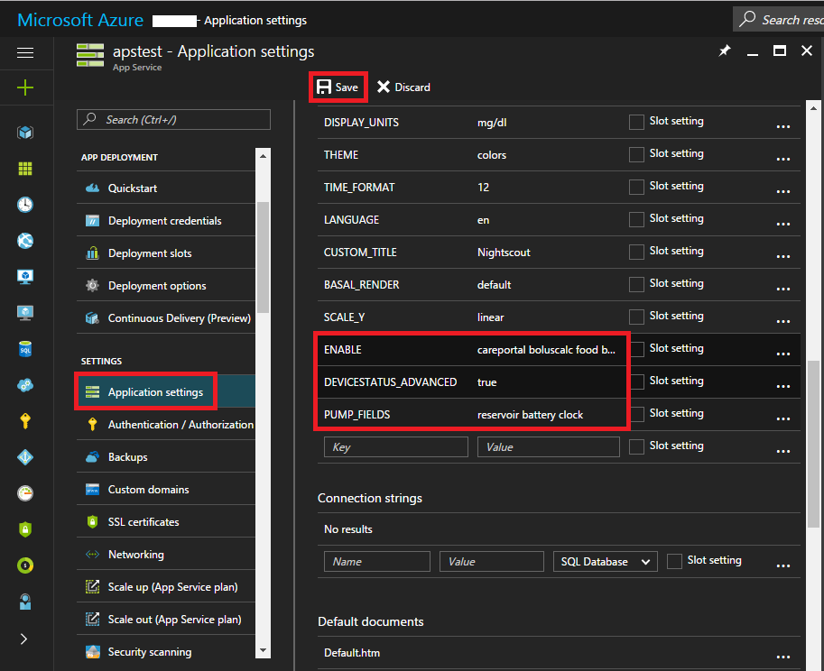Viewport: 824px width, 671px height.
Task: Open All resources grid icon in sidebar
Action: (x=25, y=169)
